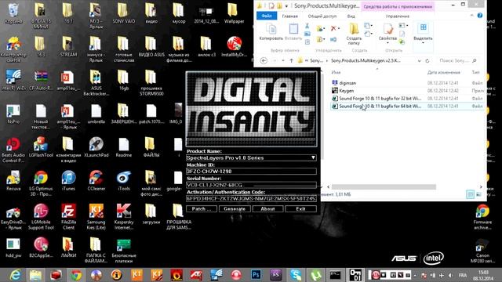Expand Explorer address bar history dropdown
The width and height of the screenshot is (502, 282).
(x=419, y=60)
